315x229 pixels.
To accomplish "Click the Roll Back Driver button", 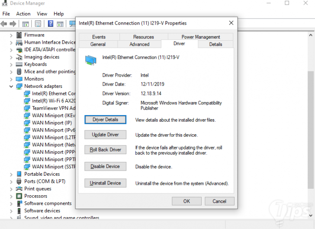I will click(105, 150).
